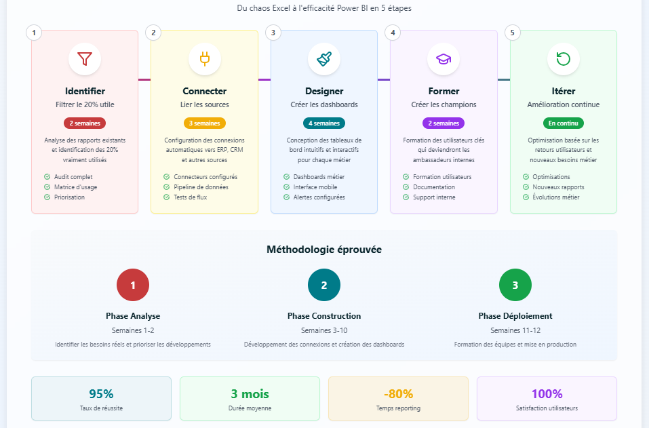The width and height of the screenshot is (649, 428).
Task: Click the check icon beside Pipeline de données
Action: (x=167, y=187)
